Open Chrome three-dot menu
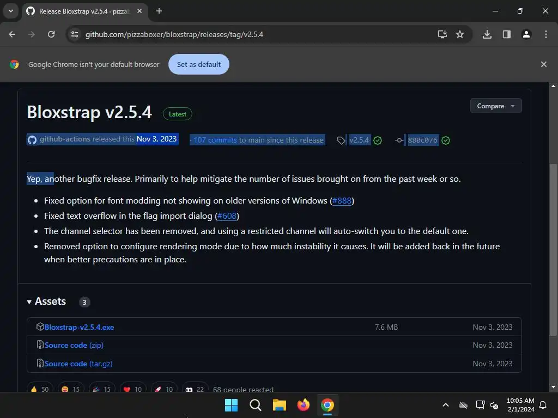 click(546, 34)
